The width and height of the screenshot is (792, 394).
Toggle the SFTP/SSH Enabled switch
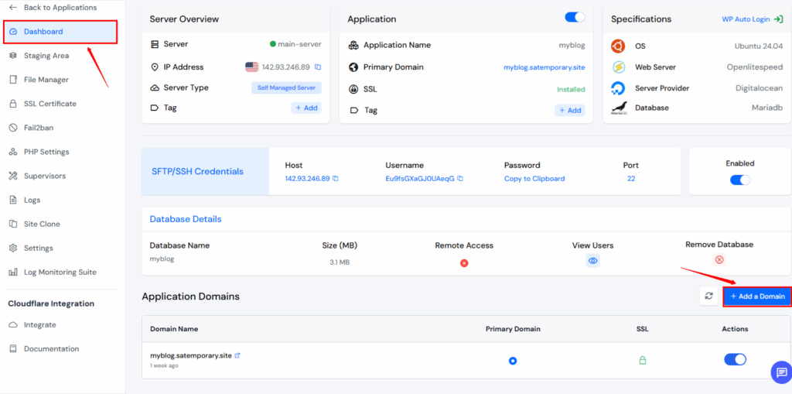click(x=740, y=180)
